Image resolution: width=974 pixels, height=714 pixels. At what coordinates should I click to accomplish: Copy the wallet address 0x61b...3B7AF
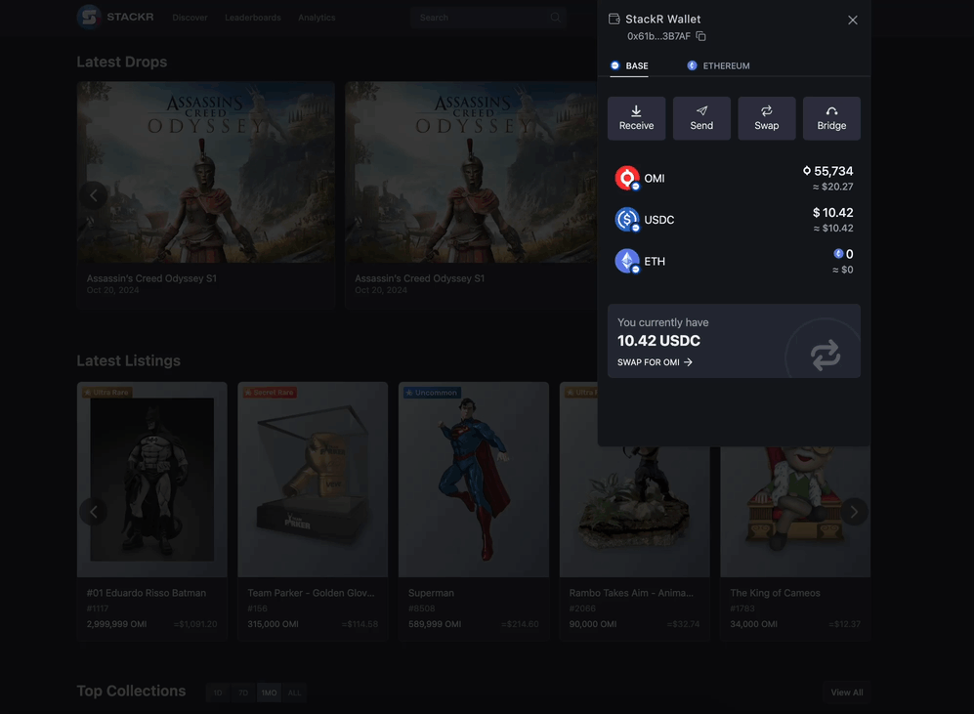[700, 36]
